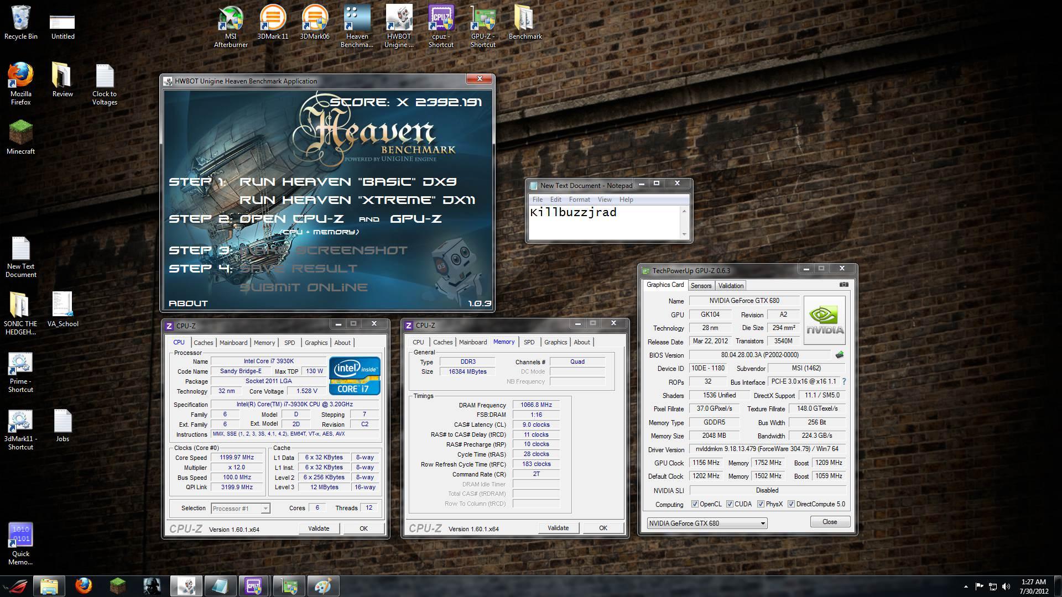Open Prime - Shortcut desktop icon
The width and height of the screenshot is (1062, 597).
pyautogui.click(x=20, y=373)
